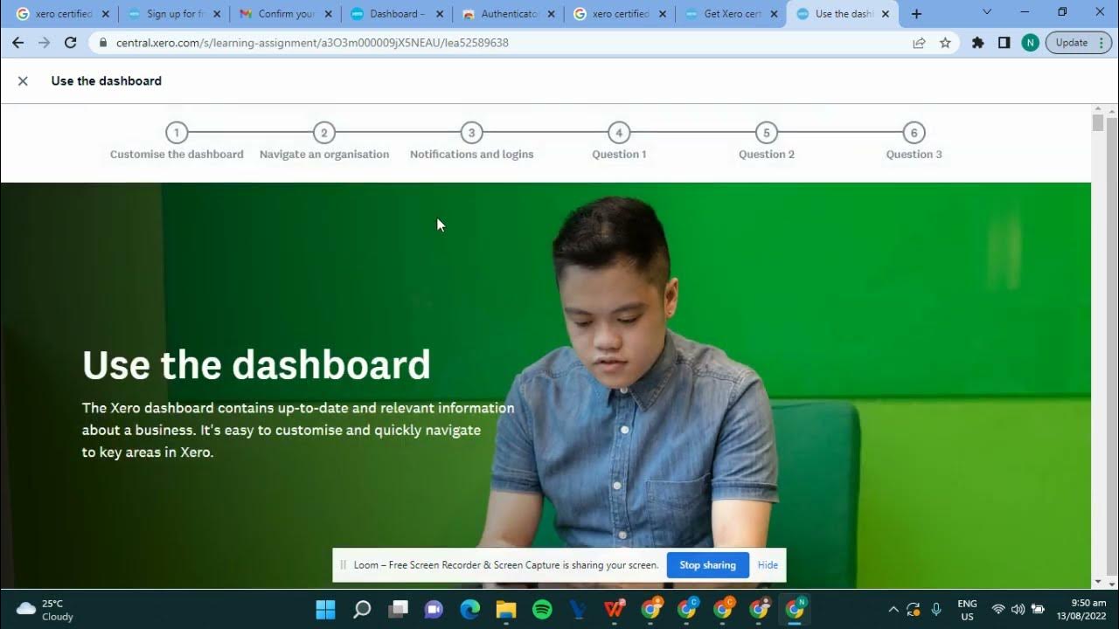1119x629 pixels.
Task: Open the weather widget showing 25°C Cloudy
Action: point(45,610)
